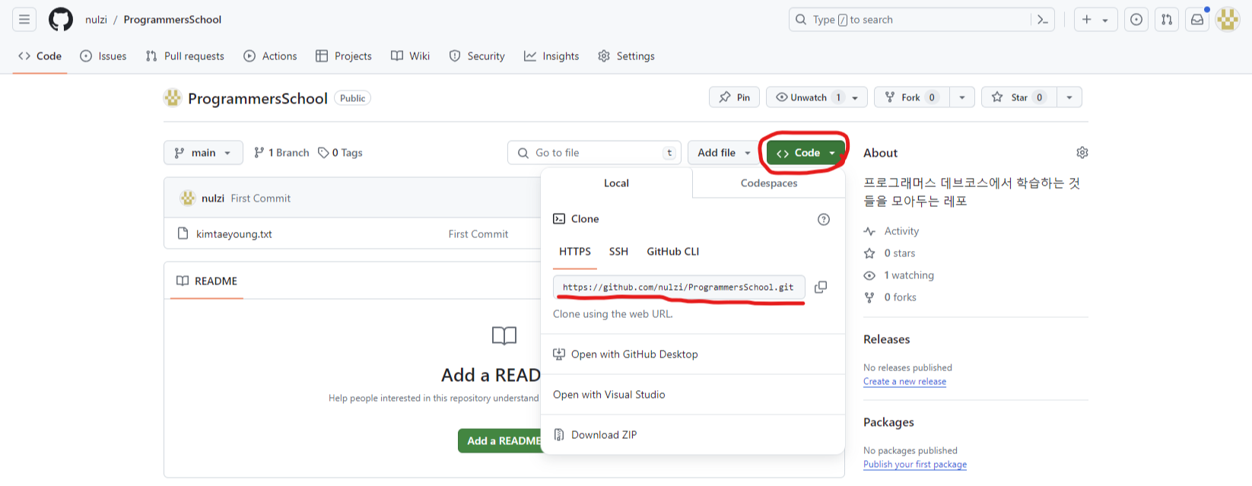Click the nulzi owner breadcrumb link

tap(96, 20)
